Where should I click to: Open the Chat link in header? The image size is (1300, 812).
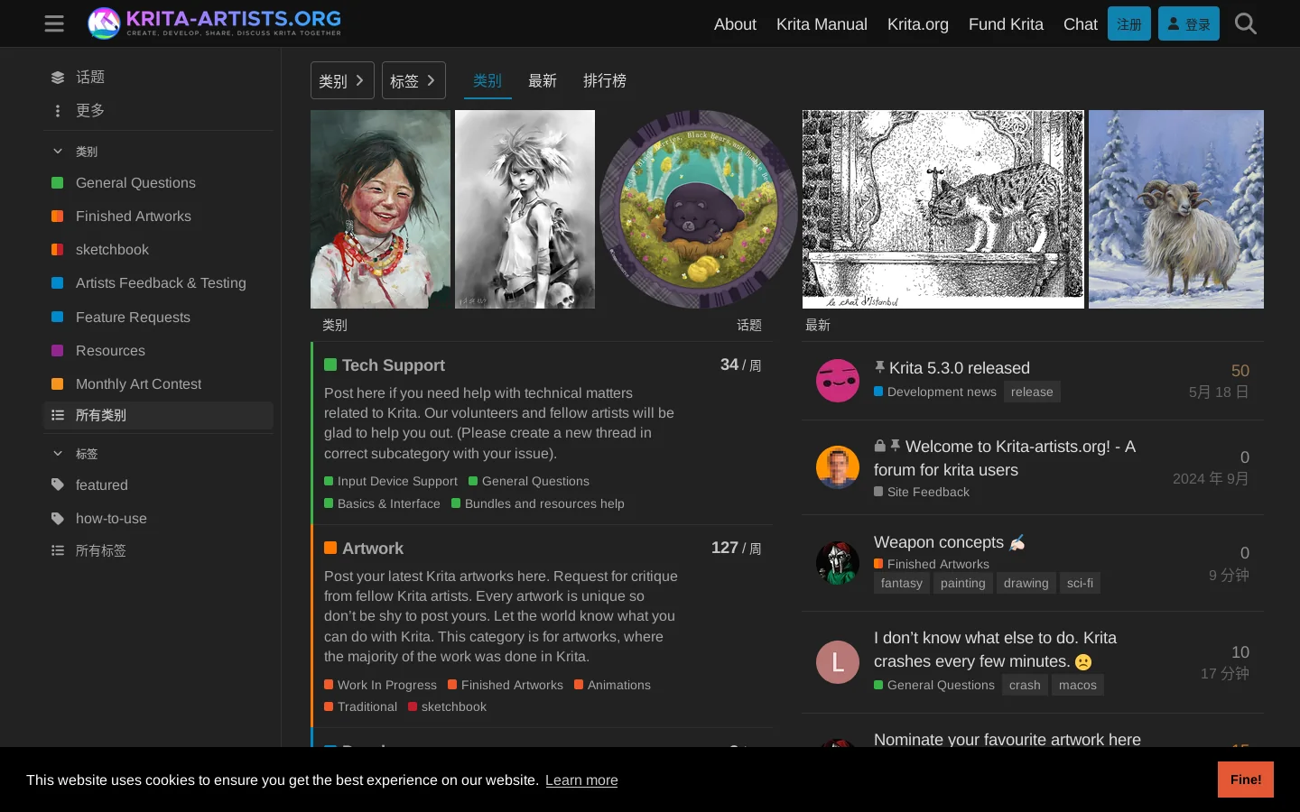pos(1081,24)
